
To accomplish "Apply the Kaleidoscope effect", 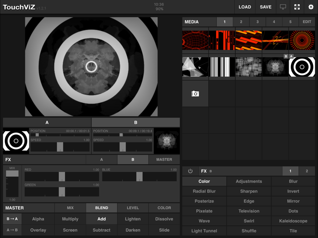I will 293,221.
